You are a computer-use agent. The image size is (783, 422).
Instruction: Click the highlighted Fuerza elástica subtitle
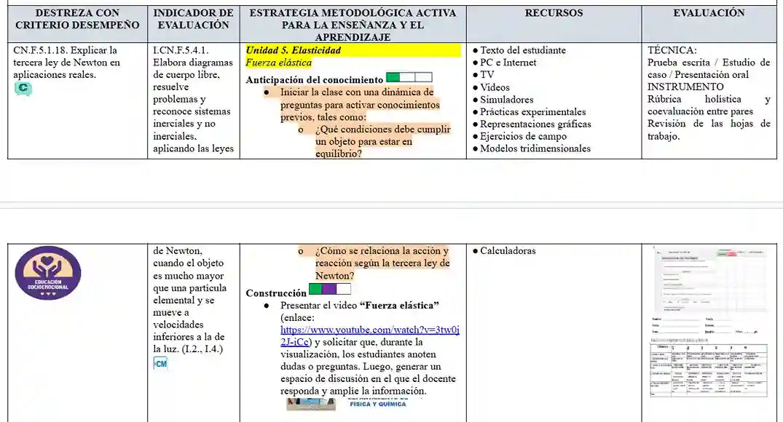(278, 63)
